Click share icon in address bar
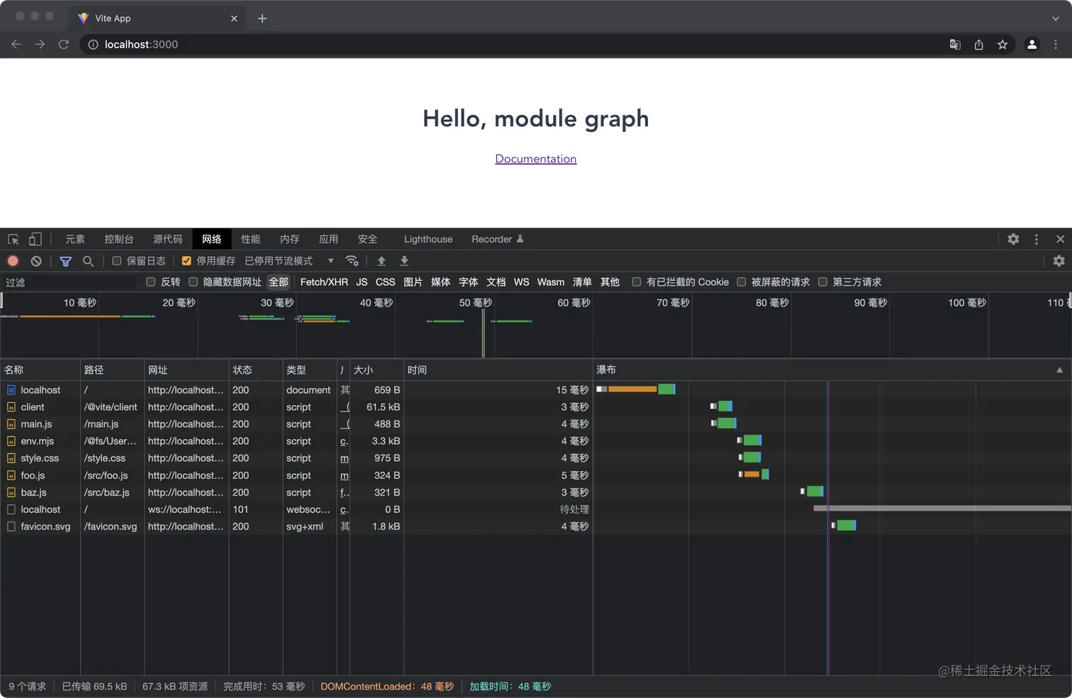The height and width of the screenshot is (698, 1072). (978, 44)
